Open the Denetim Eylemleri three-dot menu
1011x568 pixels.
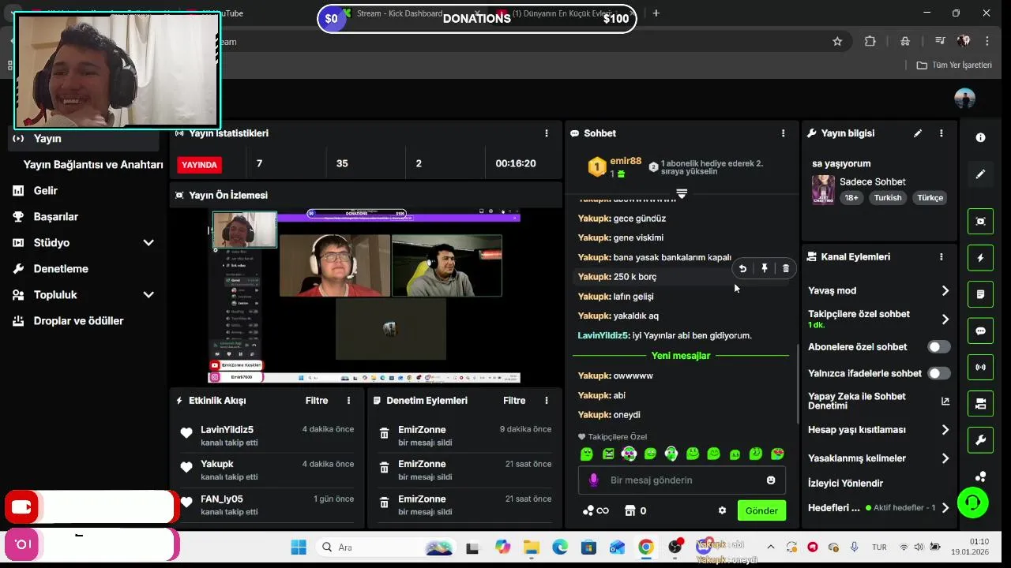pos(546,401)
